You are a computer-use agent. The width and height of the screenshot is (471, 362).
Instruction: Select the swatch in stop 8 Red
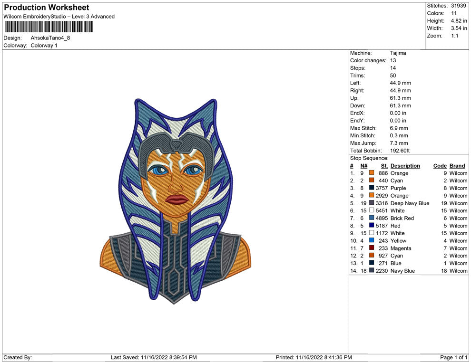372,225
